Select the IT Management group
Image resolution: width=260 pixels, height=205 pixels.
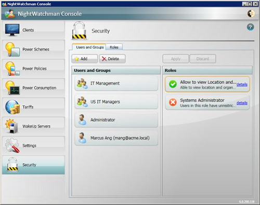click(x=116, y=83)
